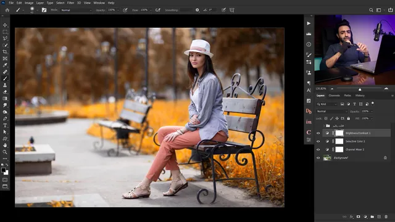
Task: Select the Eraser tool
Action: pyautogui.click(x=5, y=92)
